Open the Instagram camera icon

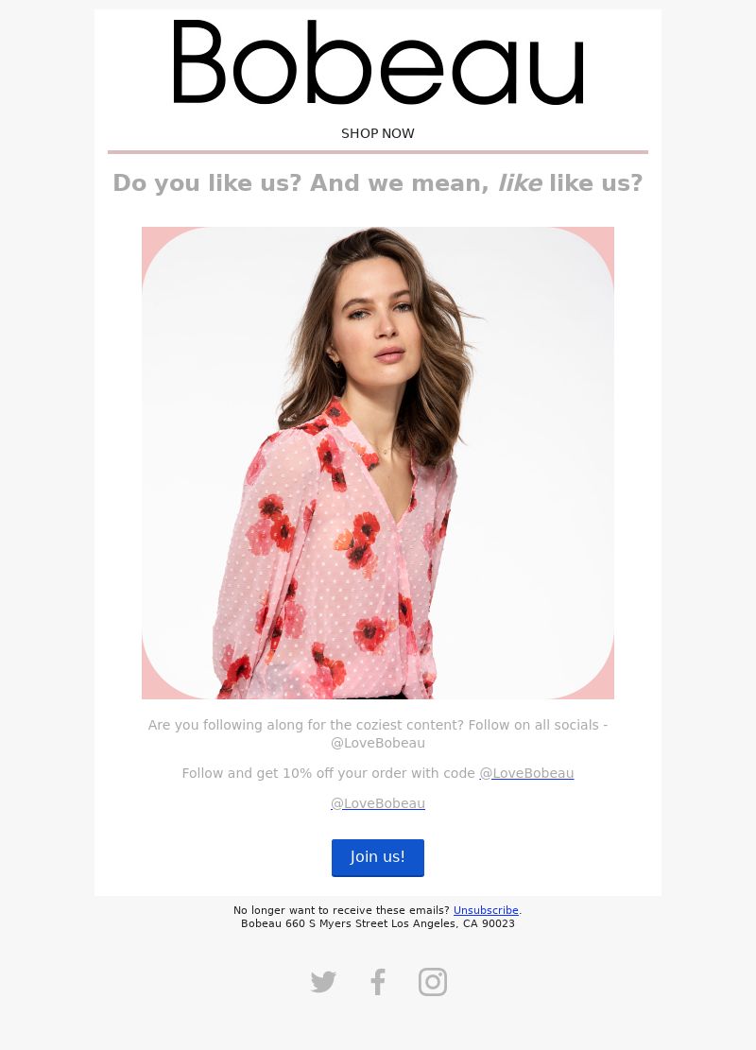click(x=433, y=982)
